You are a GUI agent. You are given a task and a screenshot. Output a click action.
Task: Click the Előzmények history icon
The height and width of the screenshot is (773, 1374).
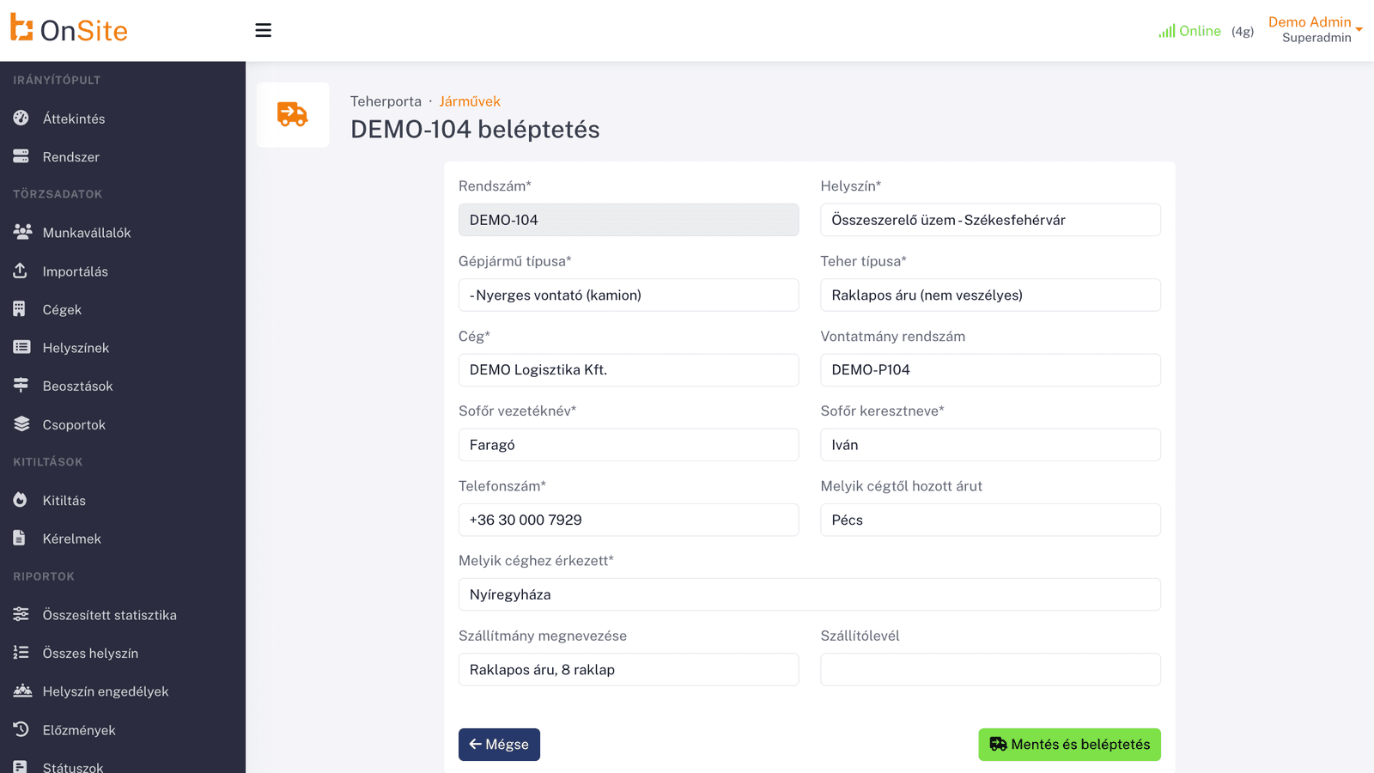pyautogui.click(x=21, y=729)
